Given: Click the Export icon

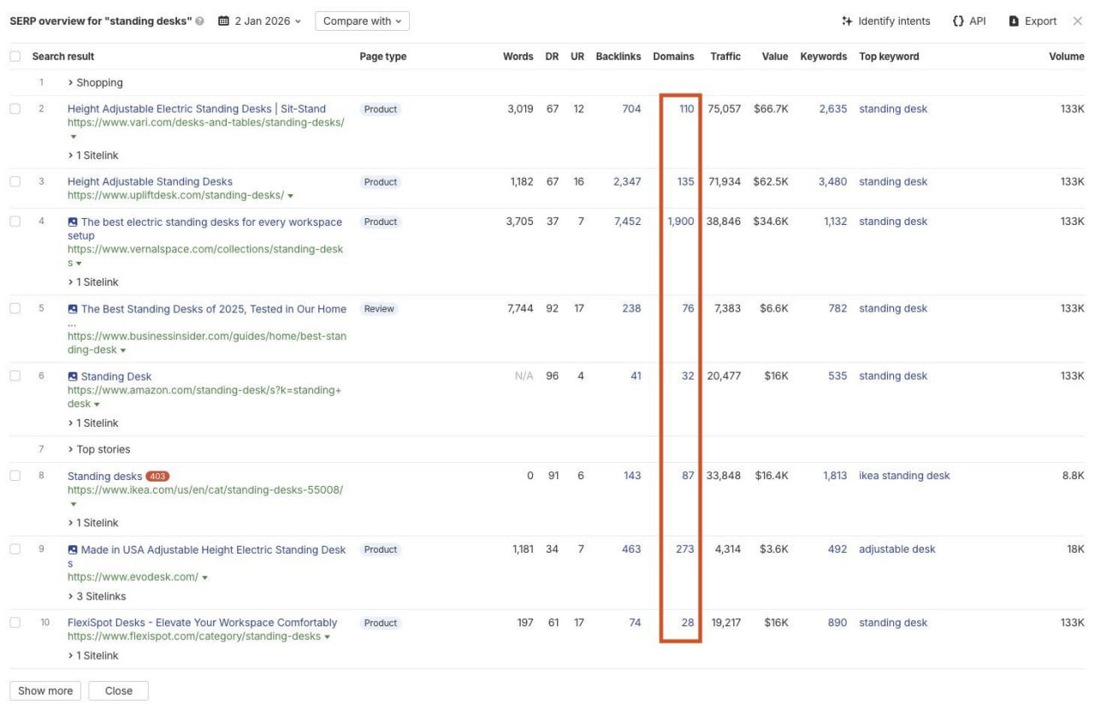Looking at the screenshot, I should 1013,21.
